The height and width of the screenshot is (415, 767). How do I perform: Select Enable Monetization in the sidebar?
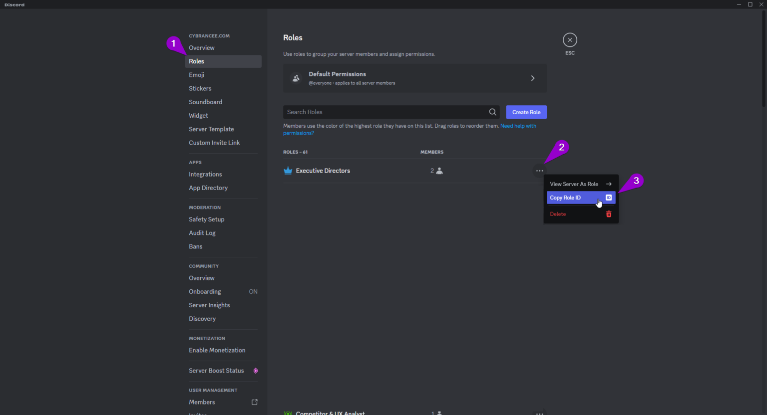click(217, 350)
